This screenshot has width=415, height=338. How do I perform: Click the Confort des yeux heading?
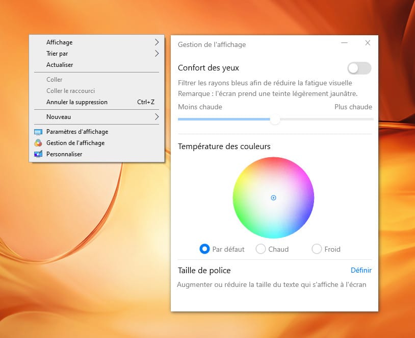coord(209,68)
